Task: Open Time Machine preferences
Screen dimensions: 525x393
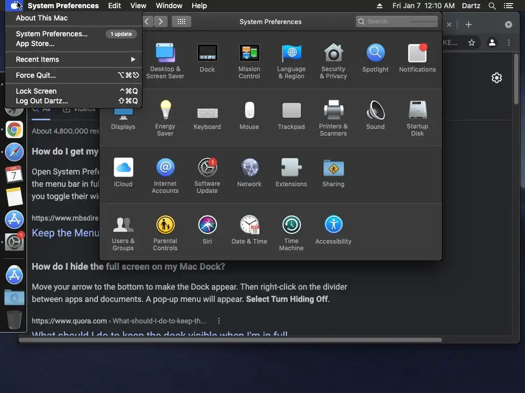Action: (x=291, y=233)
